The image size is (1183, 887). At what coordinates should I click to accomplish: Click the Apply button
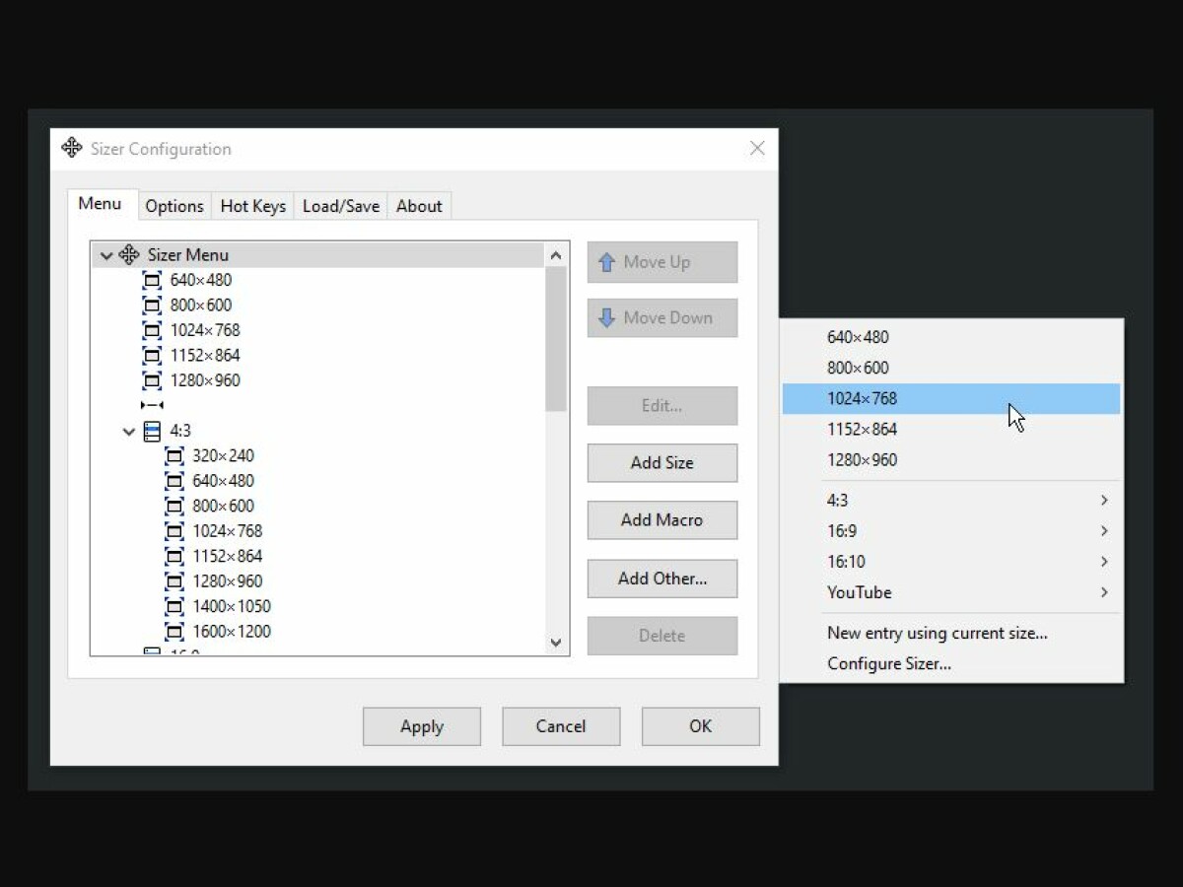422,726
